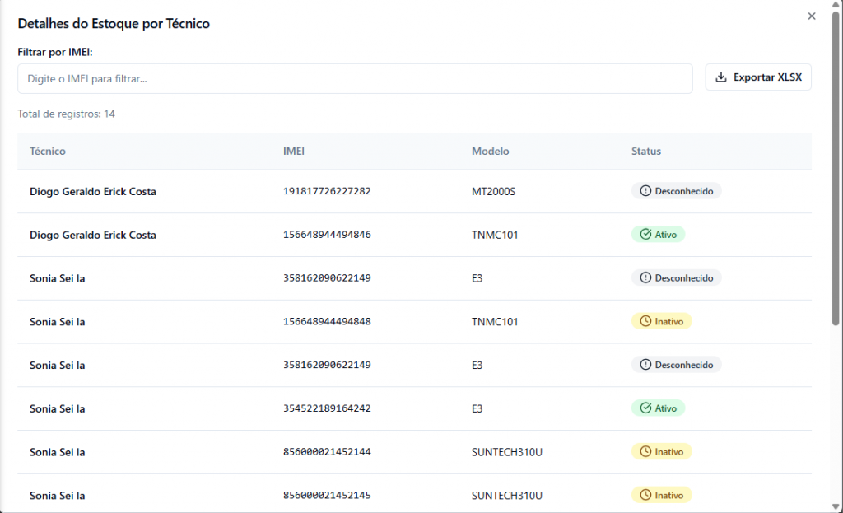Focus the IMEI filter input field
The width and height of the screenshot is (843, 513).
[x=355, y=79]
